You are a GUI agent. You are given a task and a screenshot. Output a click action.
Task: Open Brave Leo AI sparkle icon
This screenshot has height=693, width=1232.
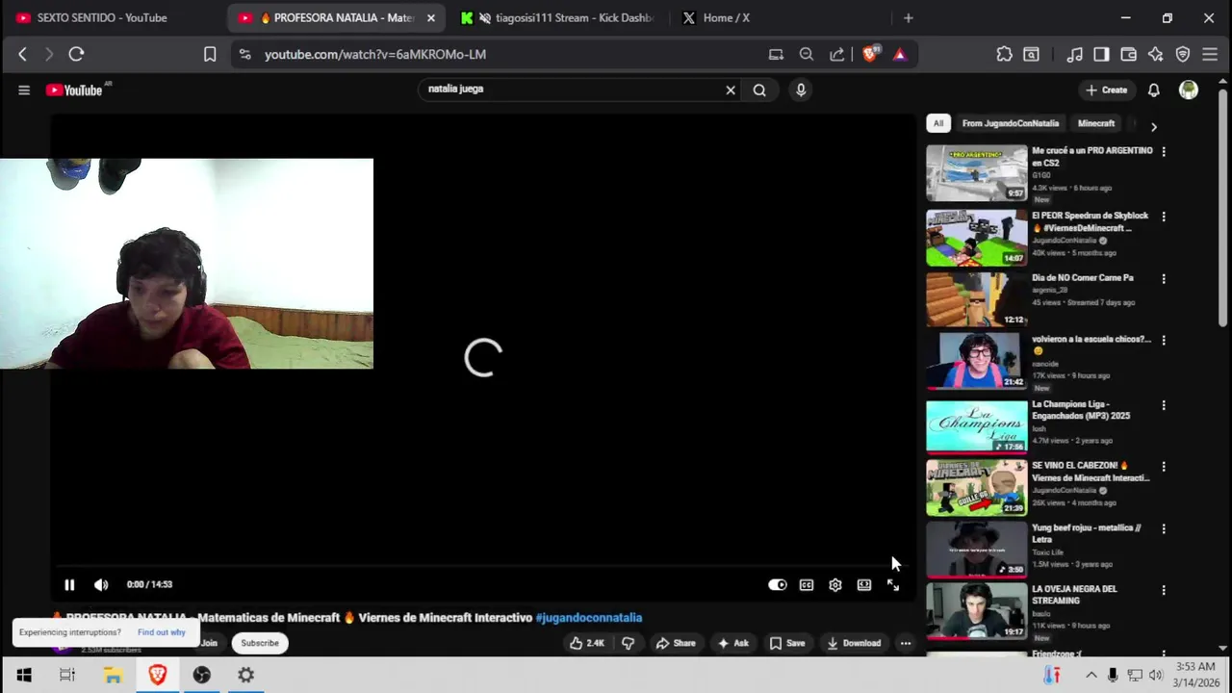[x=1155, y=54]
